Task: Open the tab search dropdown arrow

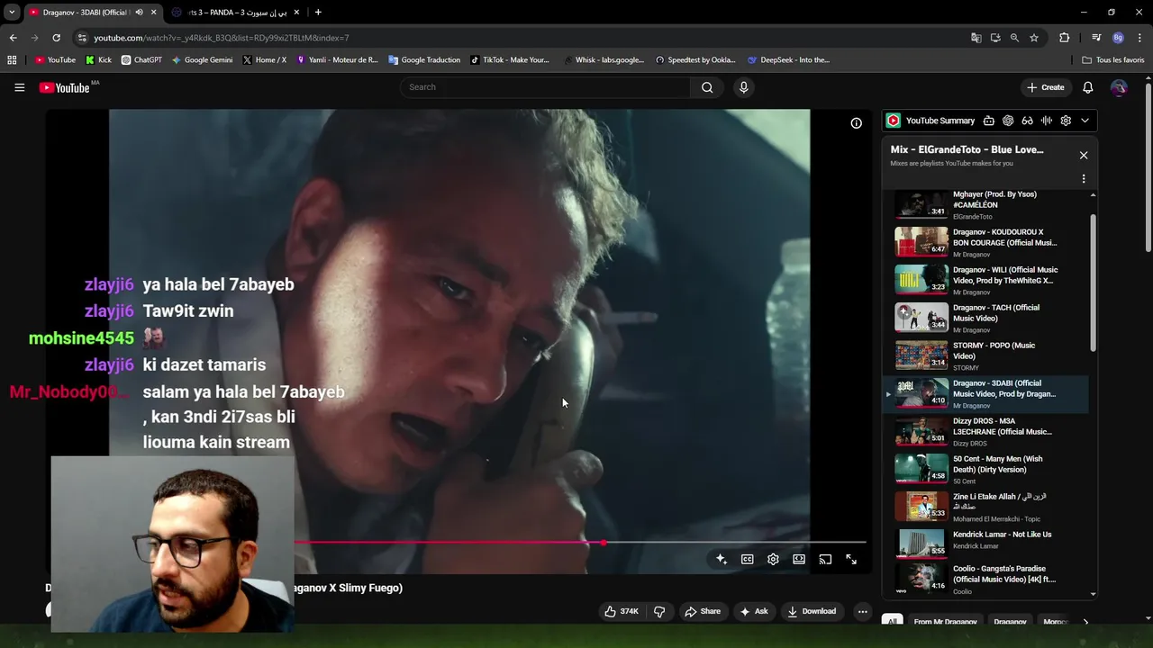Action: [x=12, y=13]
